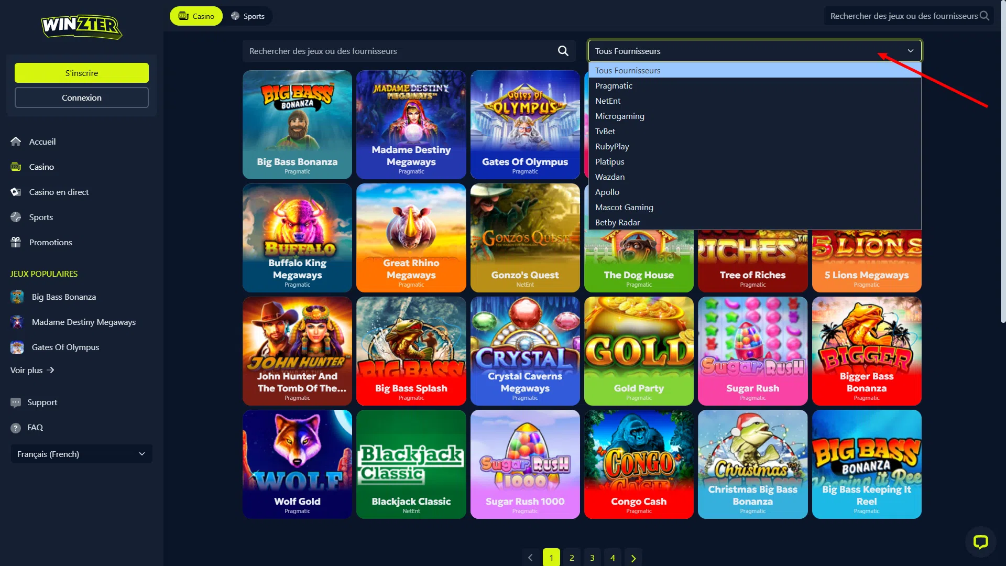Go to the previous page arrow

point(530,558)
